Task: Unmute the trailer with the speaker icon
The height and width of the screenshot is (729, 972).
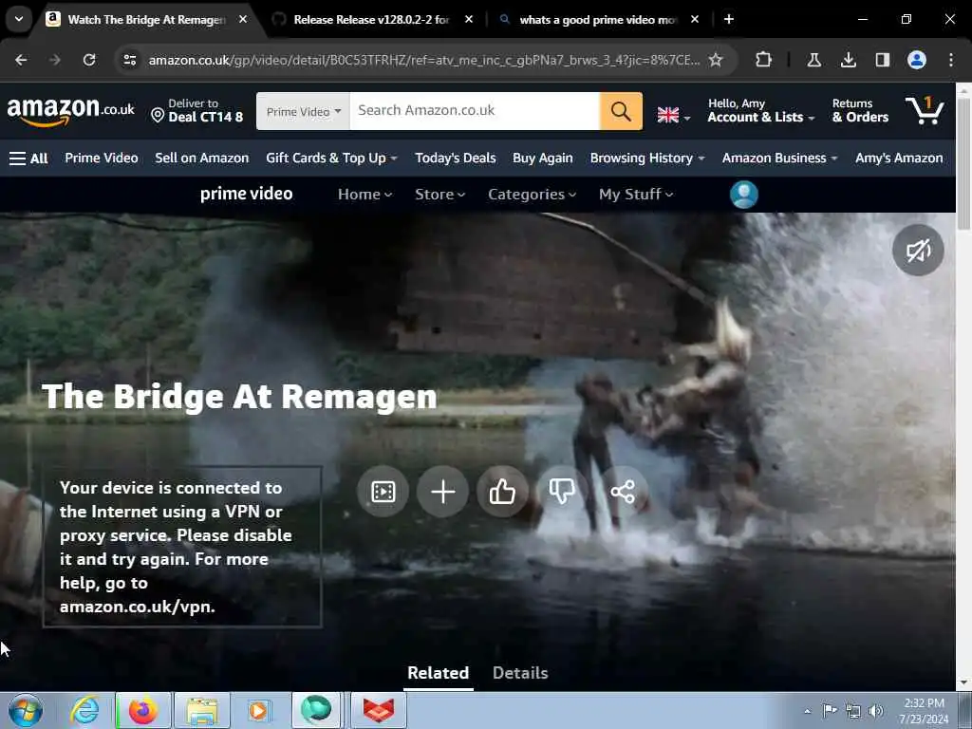Action: [918, 251]
